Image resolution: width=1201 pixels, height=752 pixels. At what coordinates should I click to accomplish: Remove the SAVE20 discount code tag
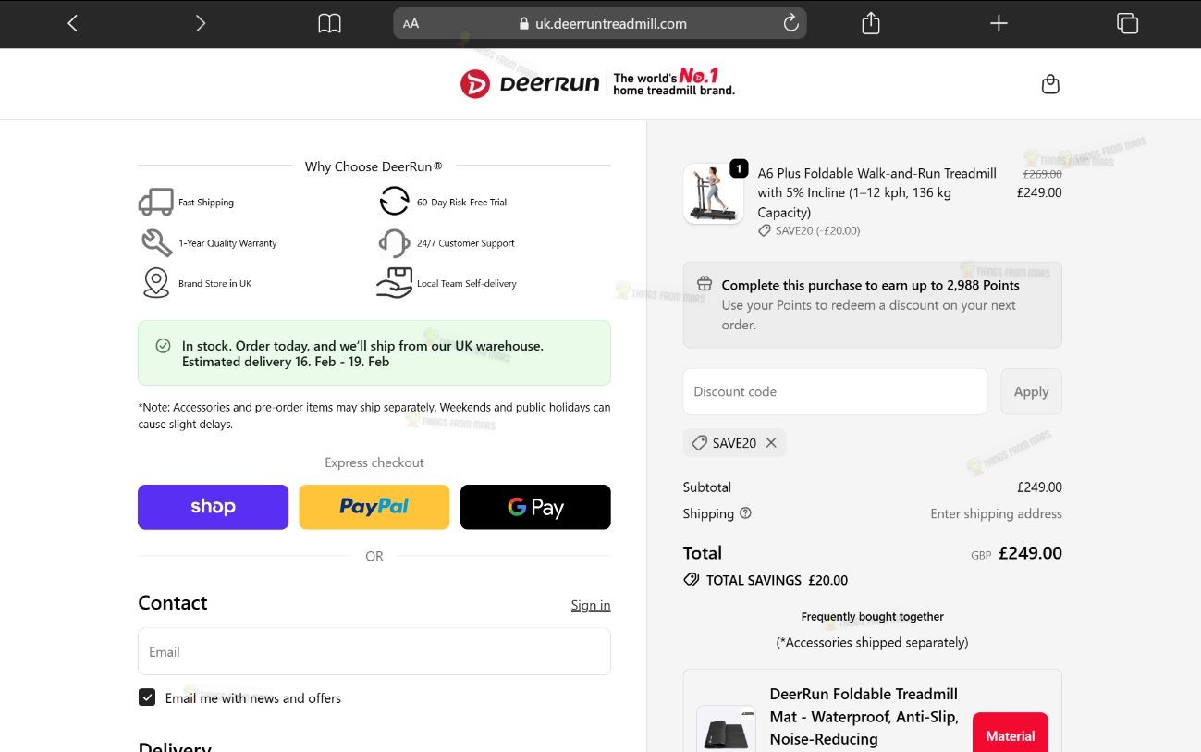pyautogui.click(x=771, y=443)
